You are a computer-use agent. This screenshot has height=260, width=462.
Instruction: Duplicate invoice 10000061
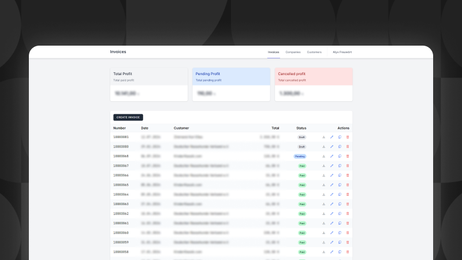click(340, 223)
